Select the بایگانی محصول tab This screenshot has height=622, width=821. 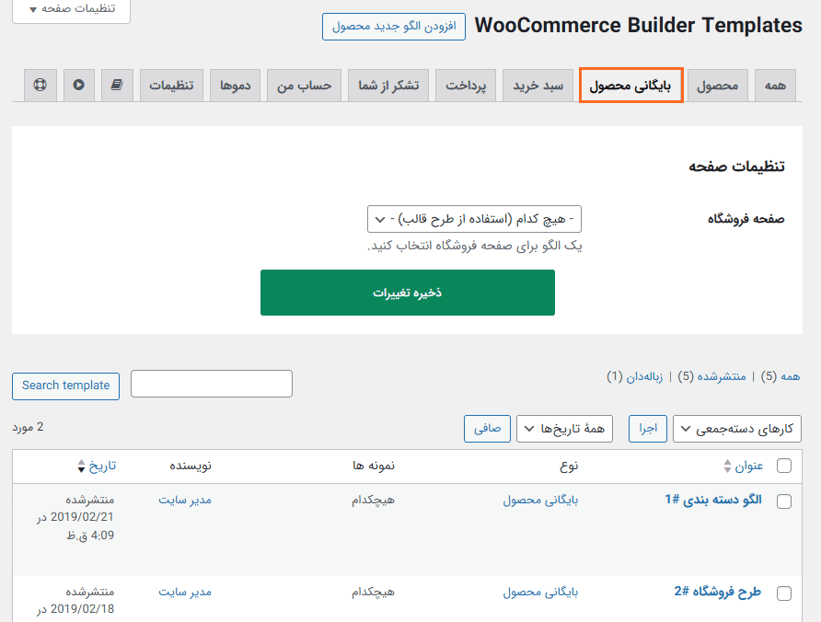[x=630, y=86]
